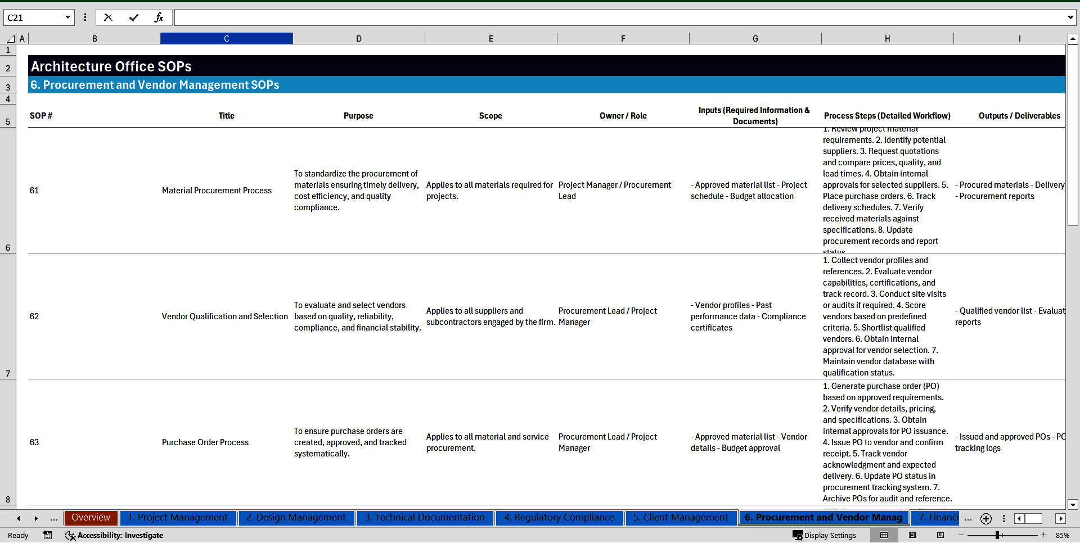Click the zoom in plus button
1080x543 pixels.
1044,535
